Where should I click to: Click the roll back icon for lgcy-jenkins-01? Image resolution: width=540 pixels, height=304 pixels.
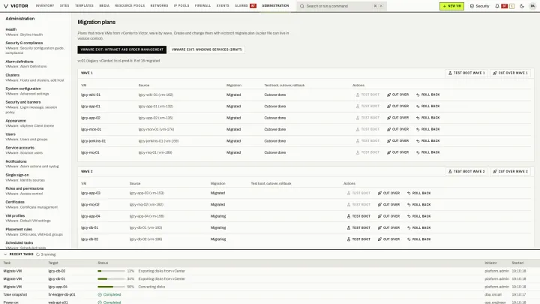418,141
